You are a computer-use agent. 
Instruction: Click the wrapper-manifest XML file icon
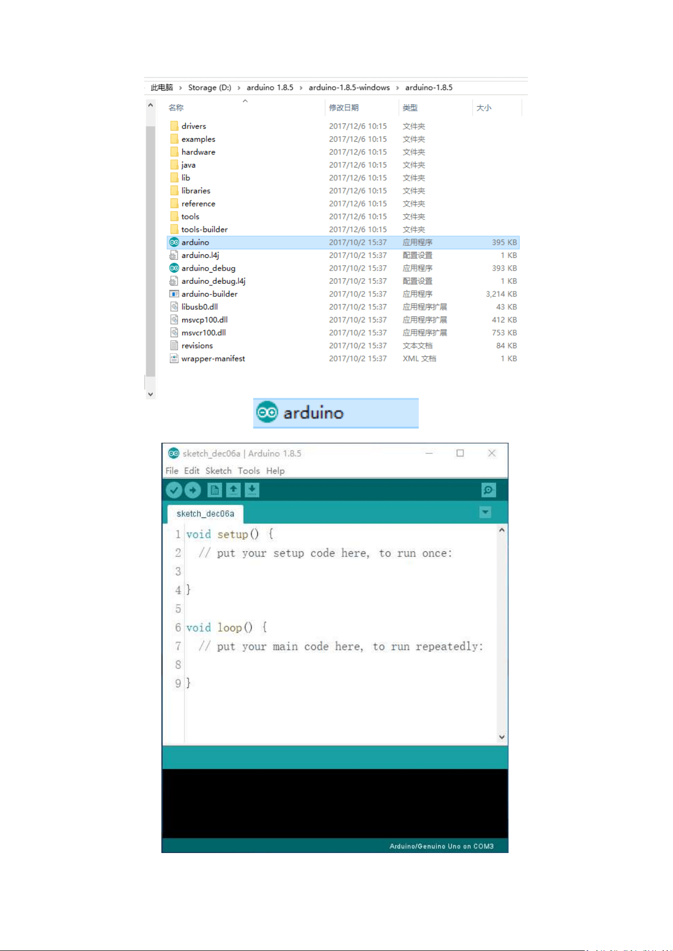point(174,358)
